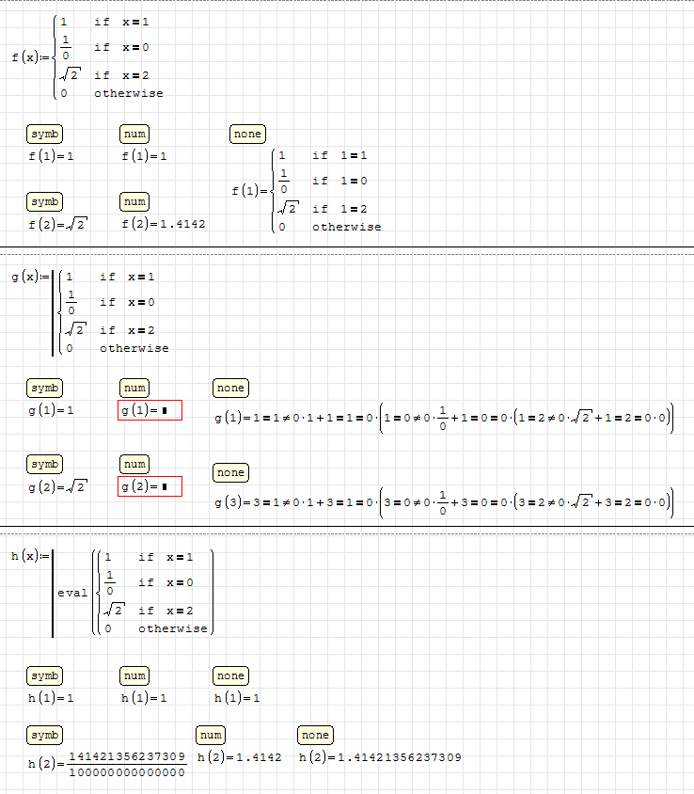This screenshot has width=694, height=794.
Task: Click the none label above g(3) expression
Action: [x=229, y=472]
